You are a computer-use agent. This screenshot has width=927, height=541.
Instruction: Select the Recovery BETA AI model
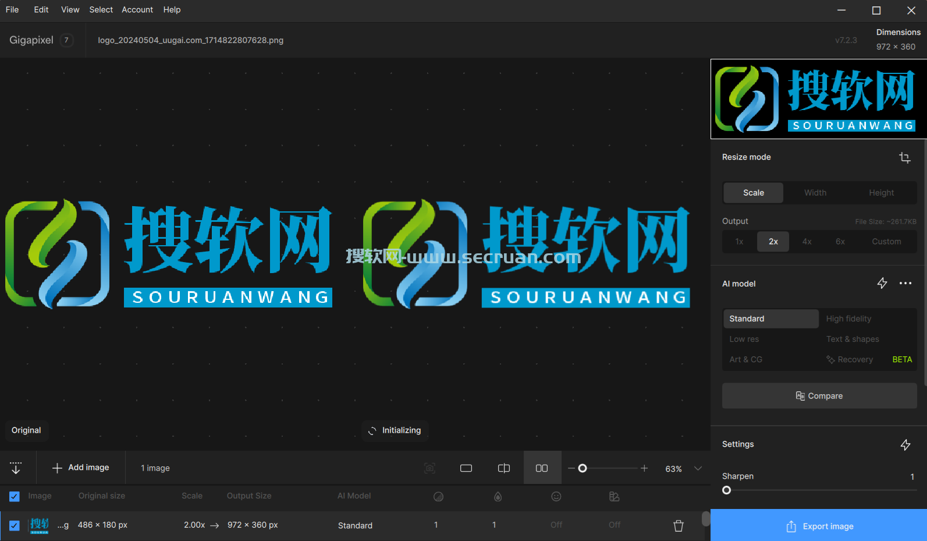[x=868, y=359]
